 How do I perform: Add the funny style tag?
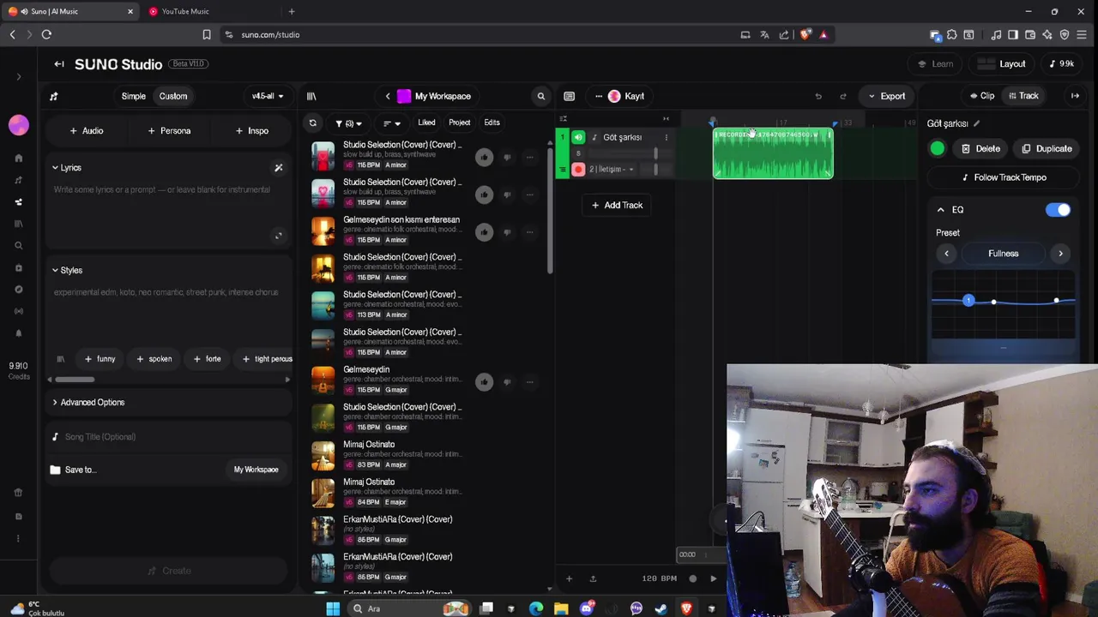coord(100,359)
